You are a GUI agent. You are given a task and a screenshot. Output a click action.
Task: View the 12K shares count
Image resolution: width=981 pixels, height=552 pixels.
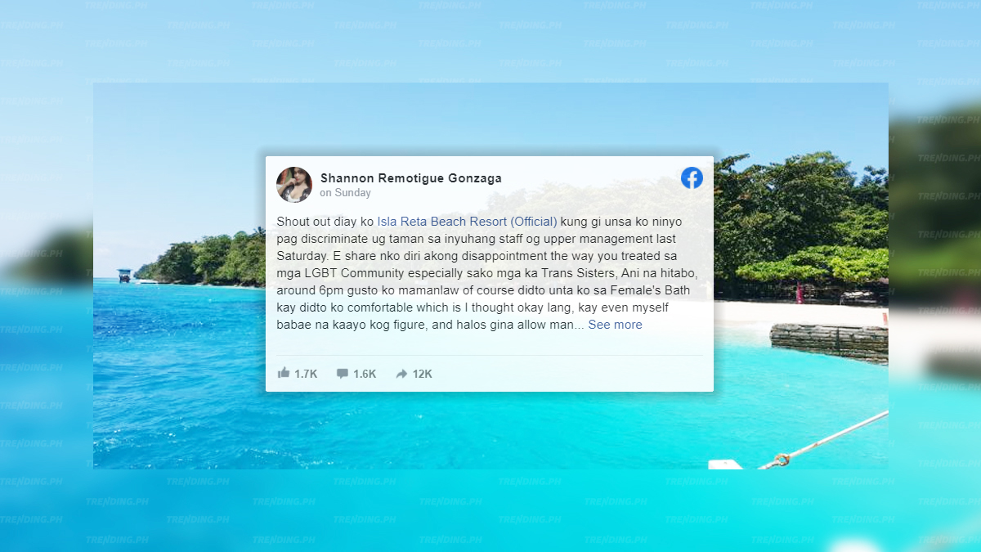(422, 374)
